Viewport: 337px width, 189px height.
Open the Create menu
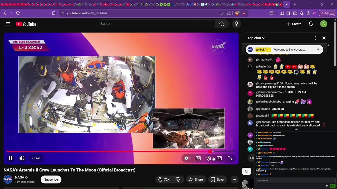click(294, 24)
